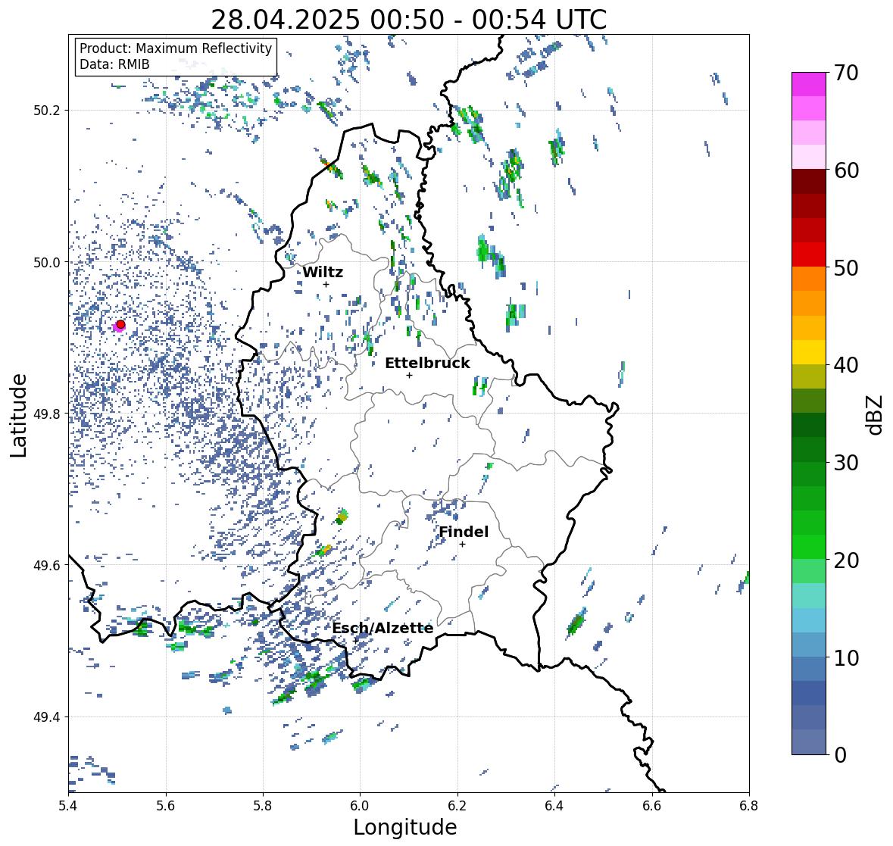
Task: Click 'Product: Maximum Reflectivity' text
Action: pos(176,48)
